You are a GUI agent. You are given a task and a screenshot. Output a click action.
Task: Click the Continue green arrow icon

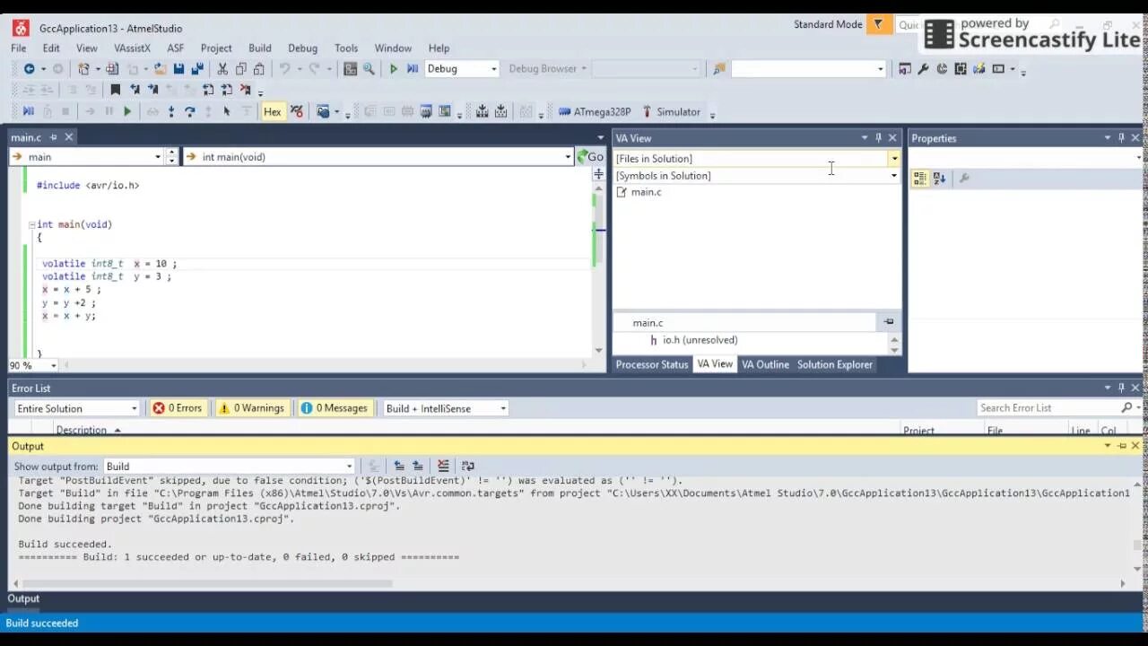point(127,112)
